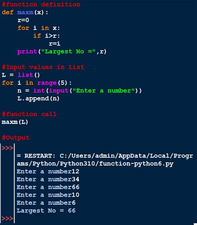Viewport: 197px width, 225px height.
Task: Click the '#function definition' comment line
Action: coord(41,5)
